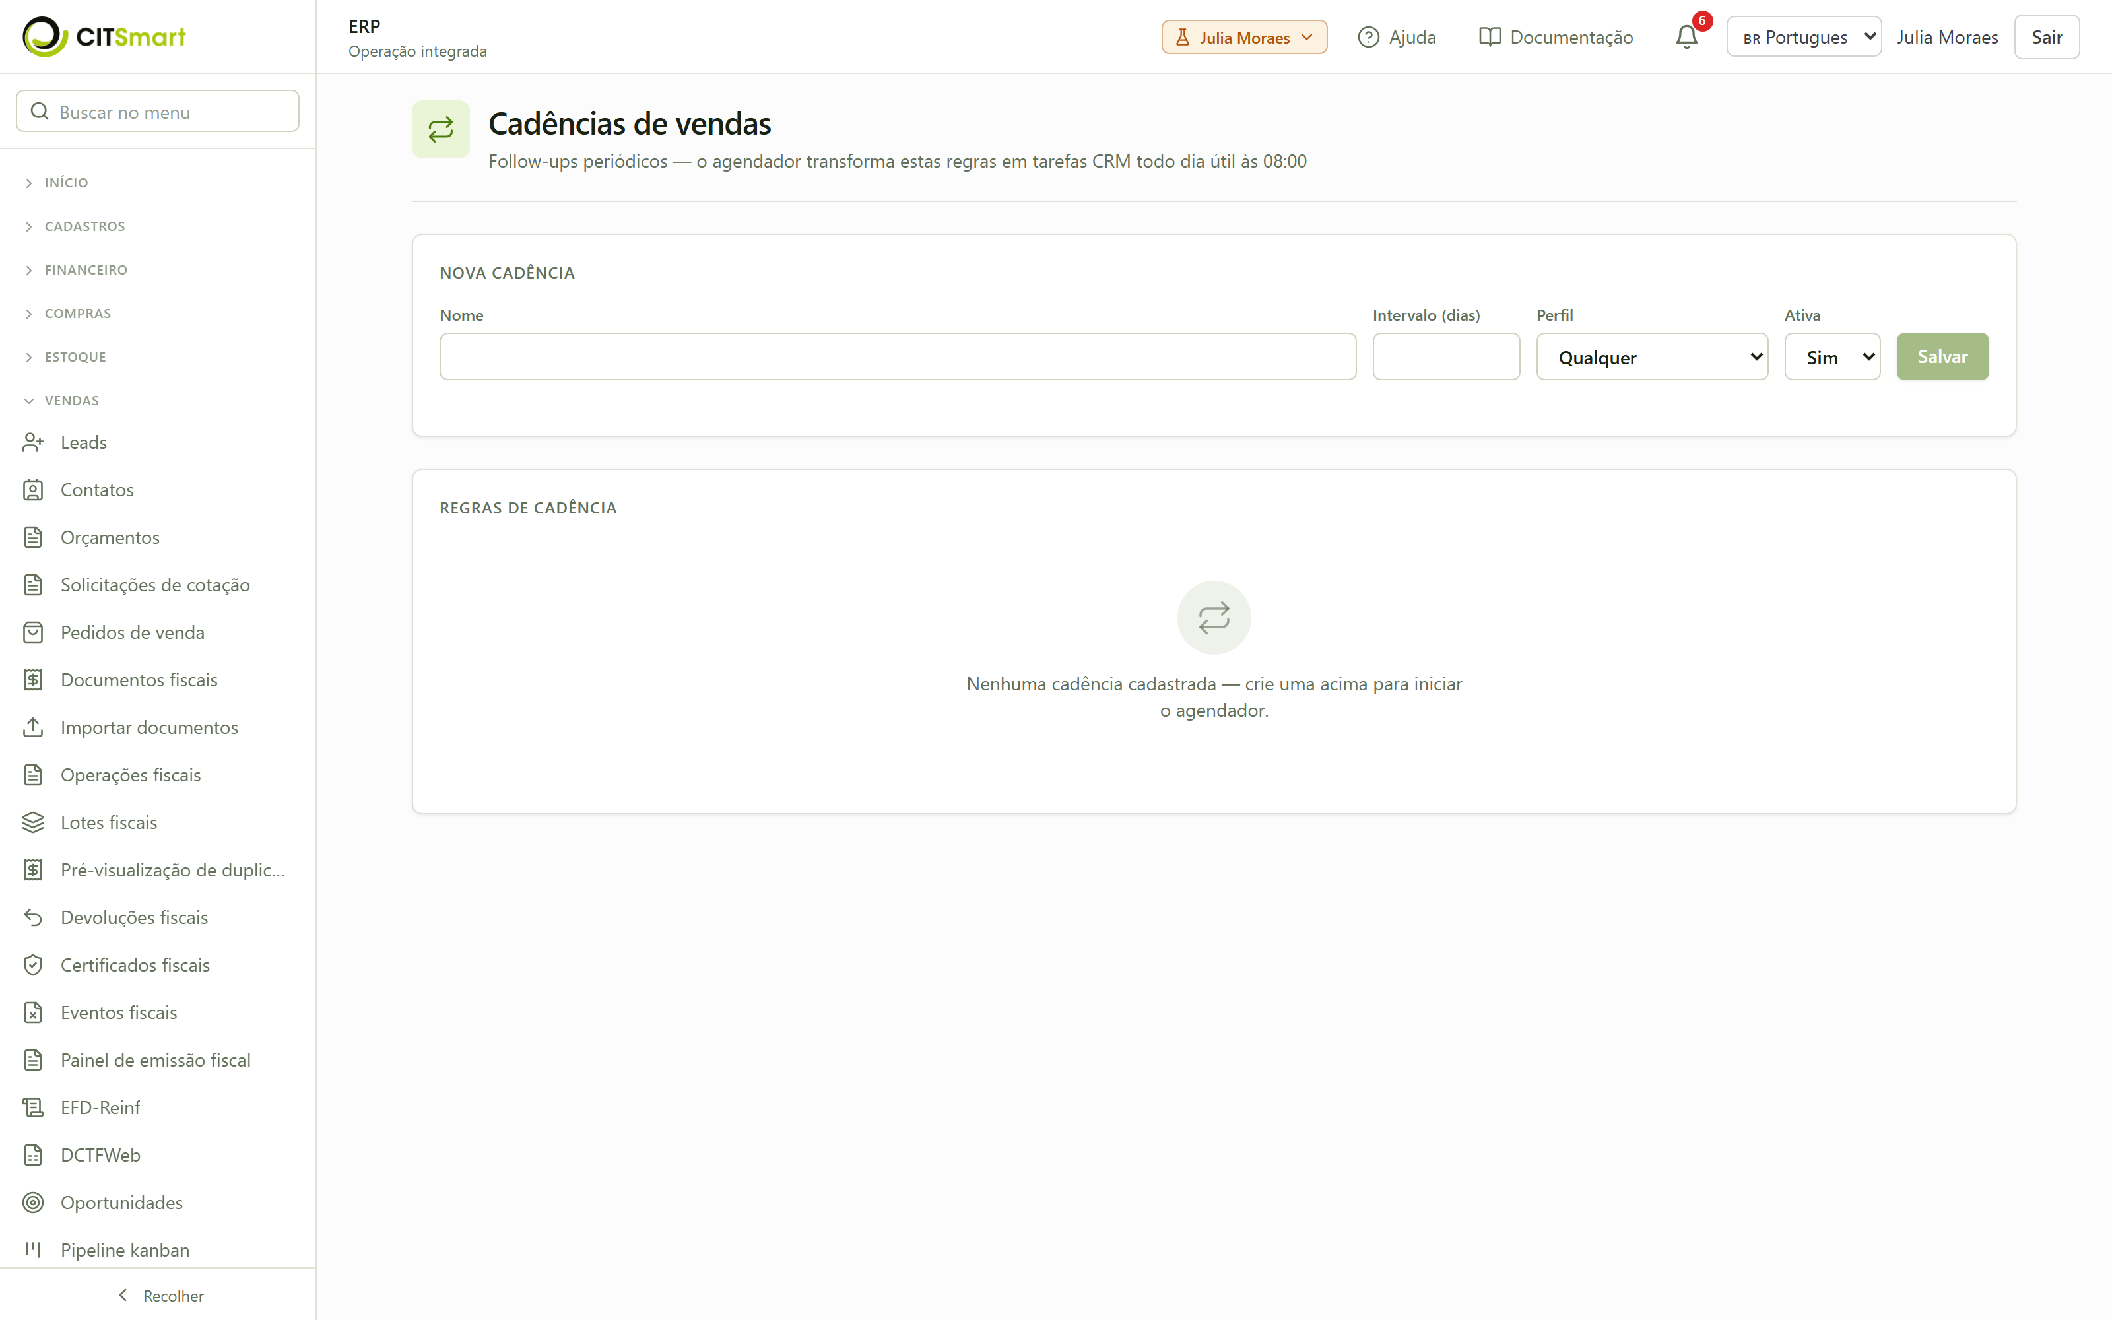Open Pipeline kanban
This screenshot has width=2112, height=1320.
tap(157, 1250)
